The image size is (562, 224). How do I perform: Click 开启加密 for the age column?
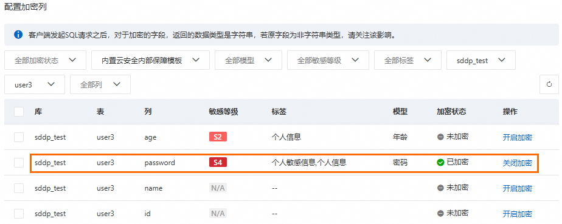[517, 137]
